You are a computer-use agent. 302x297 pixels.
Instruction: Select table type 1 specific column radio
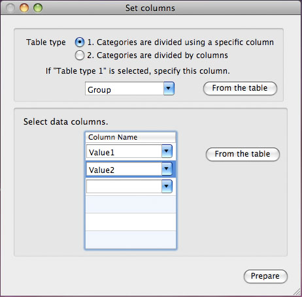(x=80, y=42)
